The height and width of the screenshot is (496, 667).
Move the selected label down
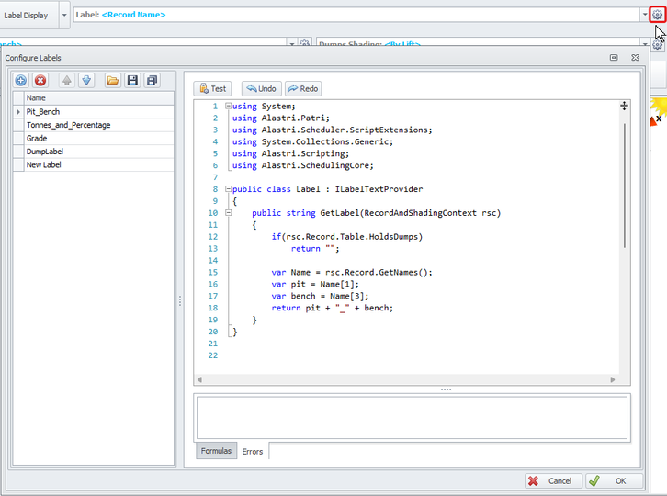pyautogui.click(x=86, y=81)
